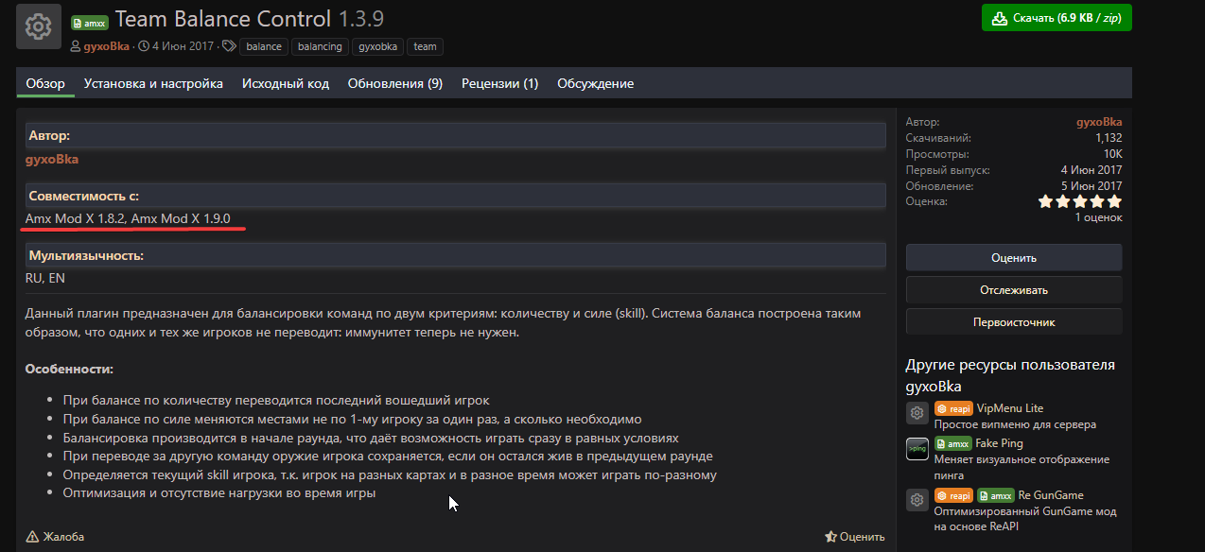Click the resource gear icon beside the title

tap(39, 26)
